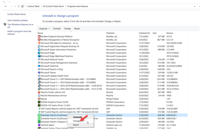Click the 658 MB size cell
This screenshot has height=133, width=207.
click(161, 115)
